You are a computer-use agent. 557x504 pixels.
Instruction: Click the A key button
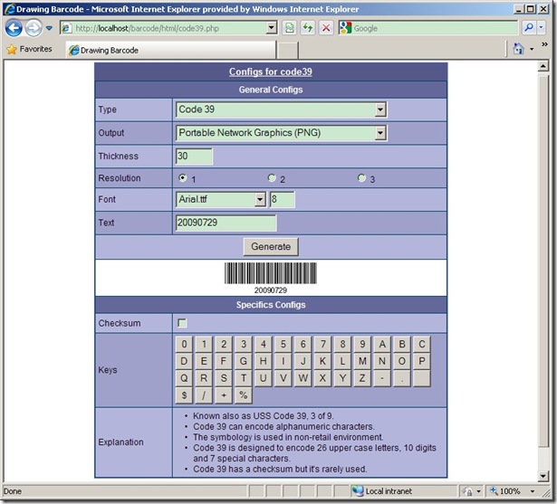pyautogui.click(x=382, y=344)
